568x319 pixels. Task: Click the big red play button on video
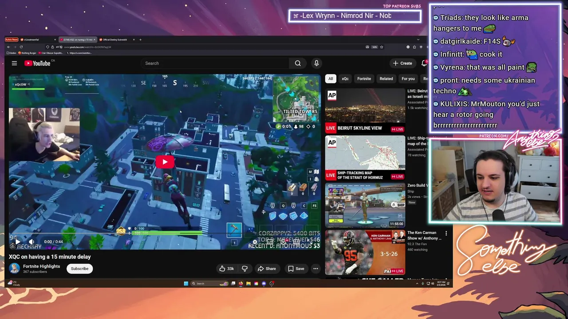[x=165, y=162]
